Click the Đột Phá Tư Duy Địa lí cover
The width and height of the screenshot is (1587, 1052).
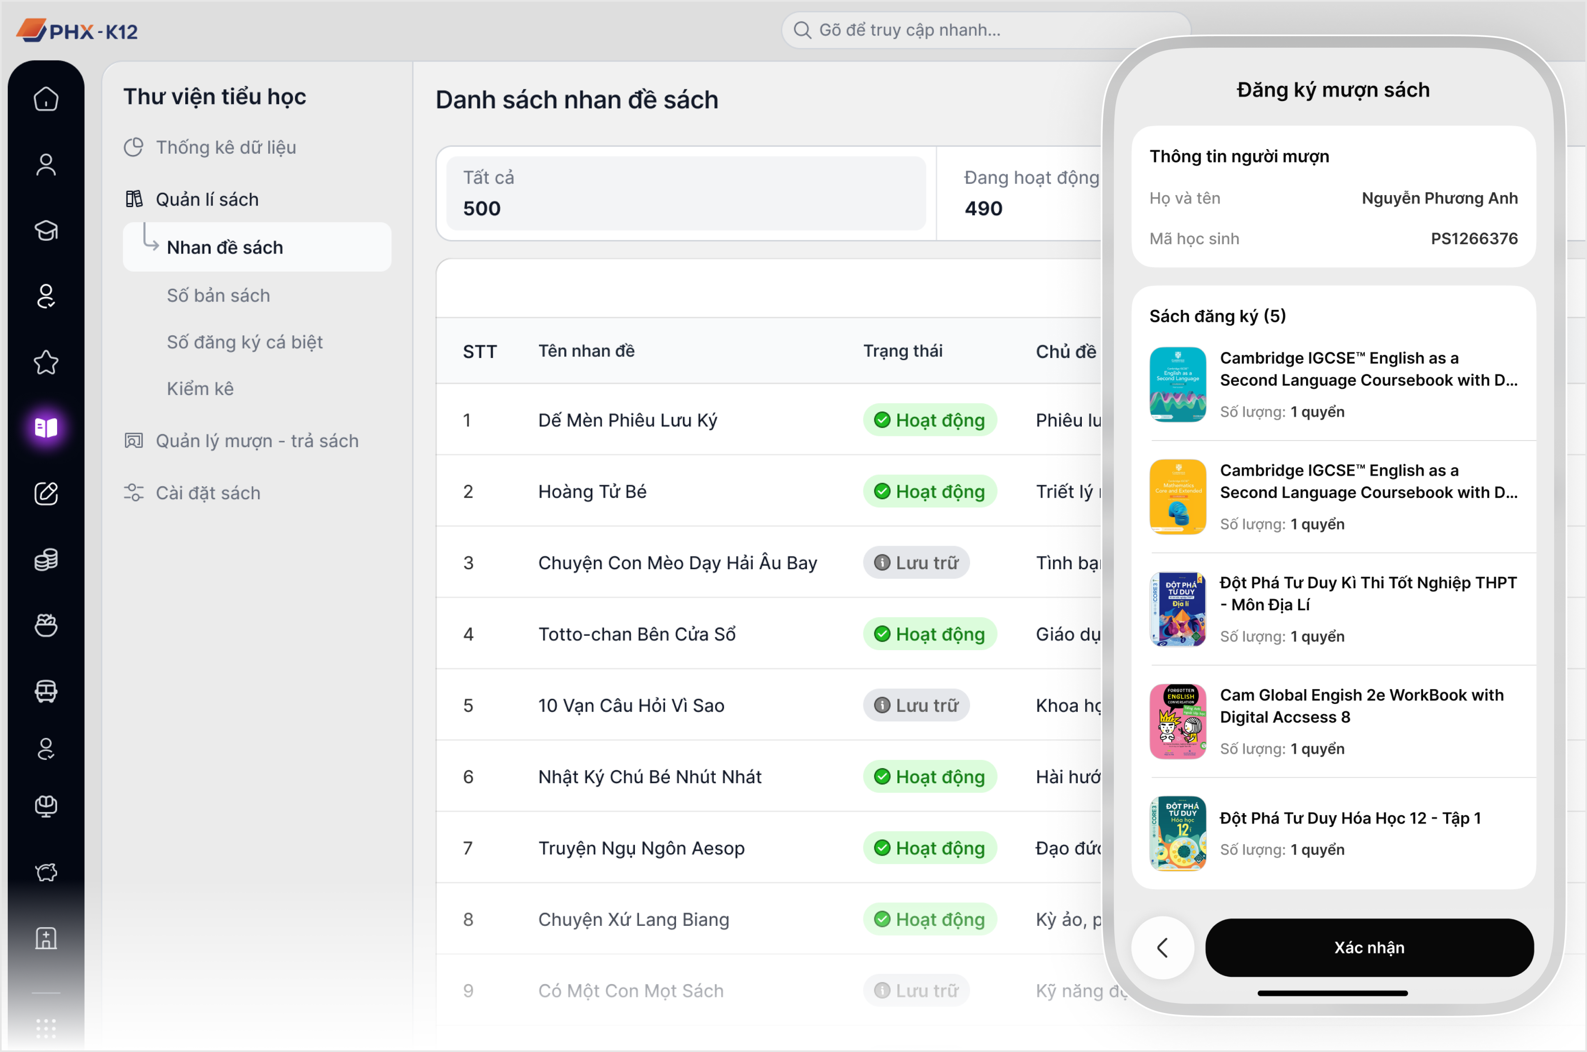pyautogui.click(x=1178, y=609)
